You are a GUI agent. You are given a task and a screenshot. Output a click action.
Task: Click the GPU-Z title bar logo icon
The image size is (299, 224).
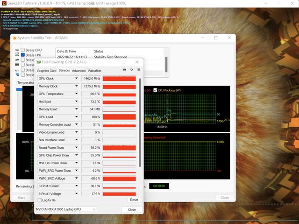pos(39,62)
